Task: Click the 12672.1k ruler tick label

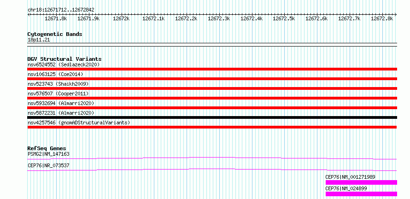Action: pos(153,18)
